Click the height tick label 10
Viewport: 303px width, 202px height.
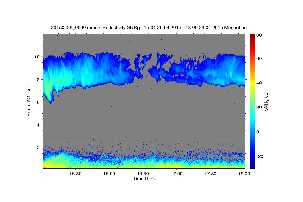coord(38,57)
